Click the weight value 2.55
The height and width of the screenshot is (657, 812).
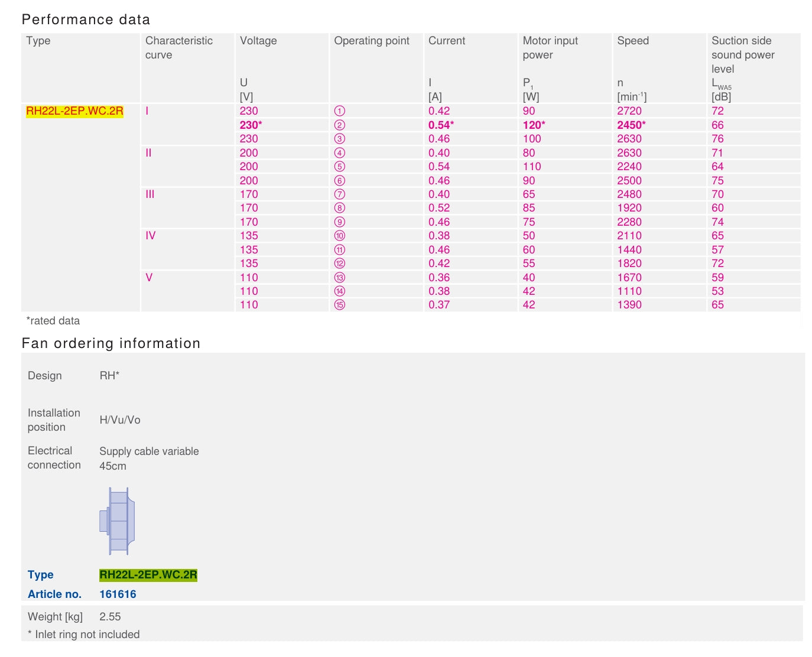[110, 617]
